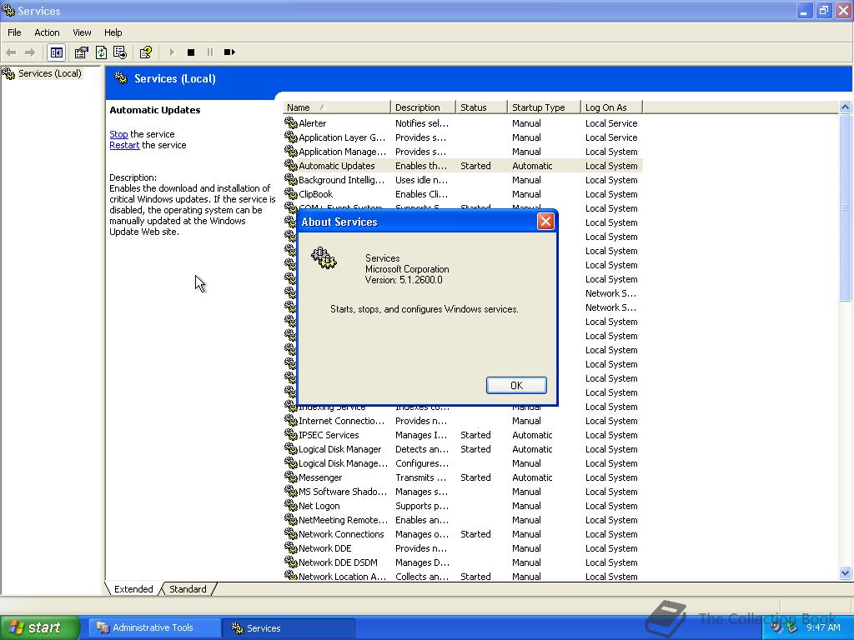Click the Restart Service toolbar icon

pyautogui.click(x=229, y=52)
